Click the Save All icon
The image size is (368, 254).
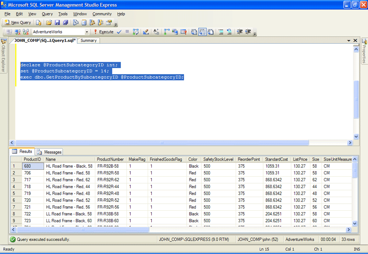(x=66, y=23)
